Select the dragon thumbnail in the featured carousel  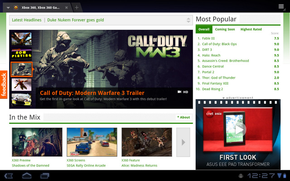click(21, 39)
